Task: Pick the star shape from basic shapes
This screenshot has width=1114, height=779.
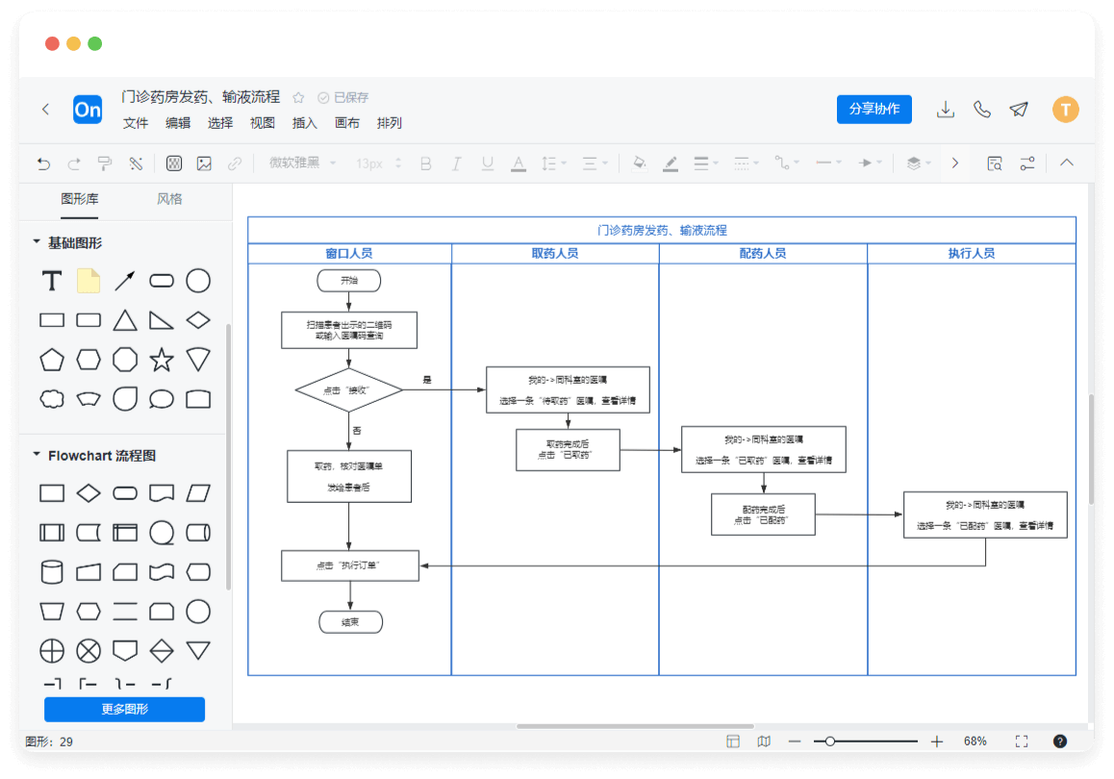Action: coord(162,360)
